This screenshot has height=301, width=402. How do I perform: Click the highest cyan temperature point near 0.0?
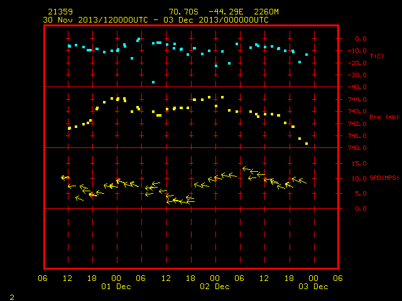(x=139, y=39)
